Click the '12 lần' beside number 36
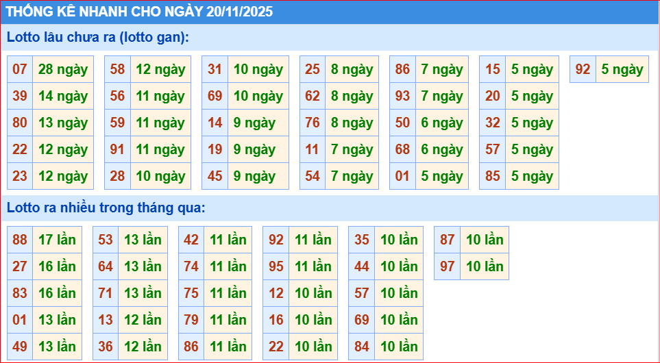660x363 pixels. coord(143,347)
